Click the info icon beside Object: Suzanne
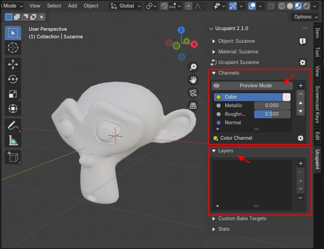Image resolution: width=324 pixels, height=249 pixels. coord(303,41)
